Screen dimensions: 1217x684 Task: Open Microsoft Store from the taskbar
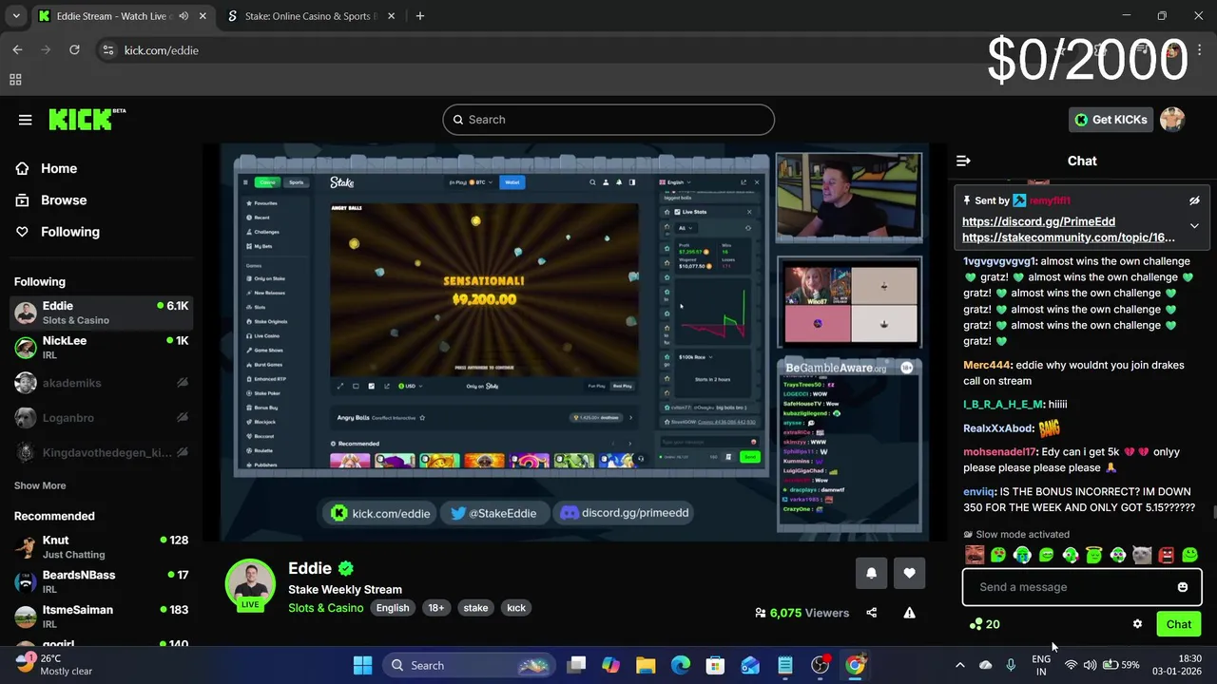[715, 665]
